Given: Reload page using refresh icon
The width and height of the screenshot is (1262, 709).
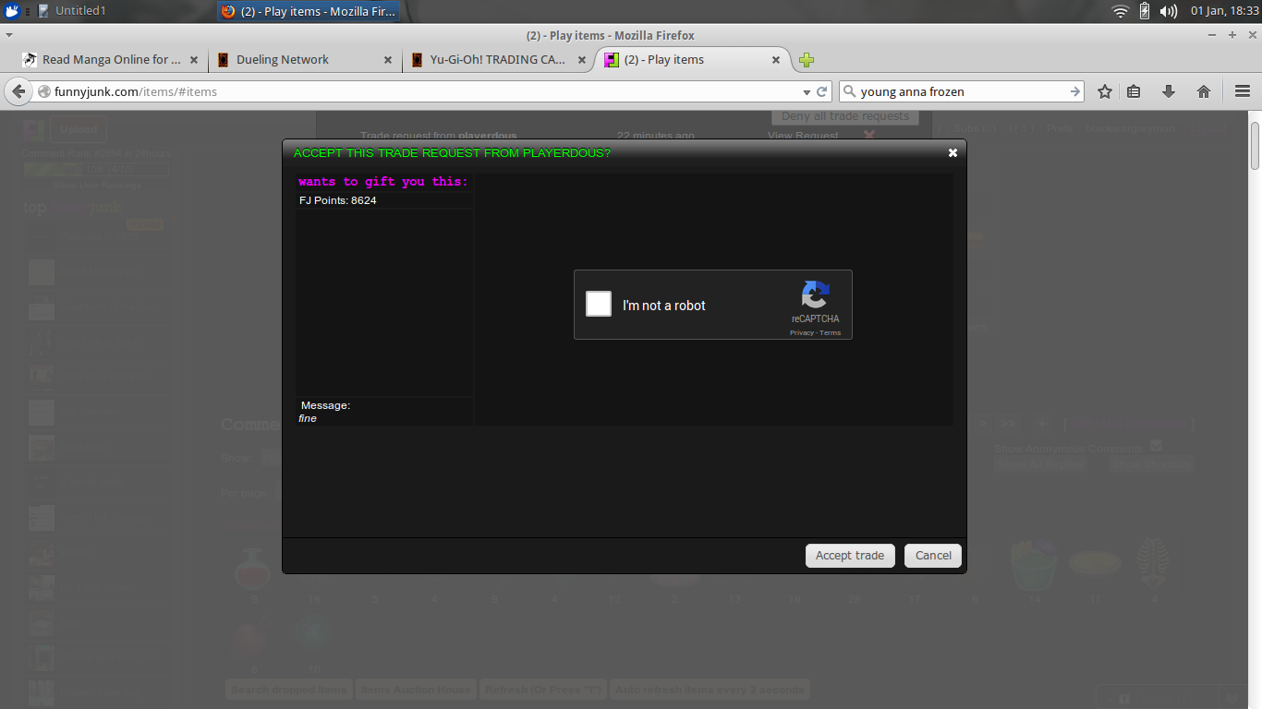Looking at the screenshot, I should click(822, 91).
